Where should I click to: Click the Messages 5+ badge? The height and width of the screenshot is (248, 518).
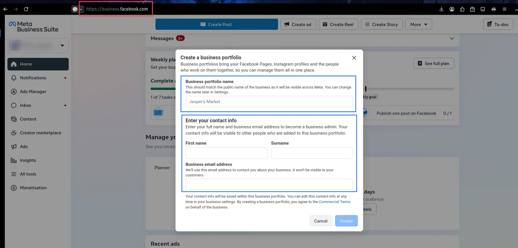[180, 38]
